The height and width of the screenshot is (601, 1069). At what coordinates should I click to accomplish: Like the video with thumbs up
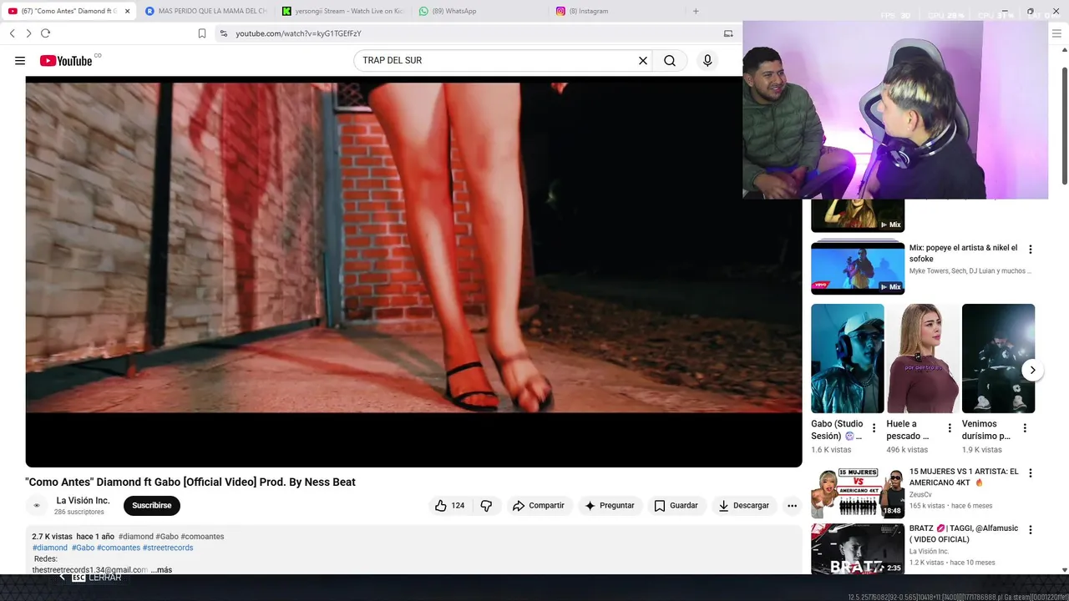pos(448,505)
